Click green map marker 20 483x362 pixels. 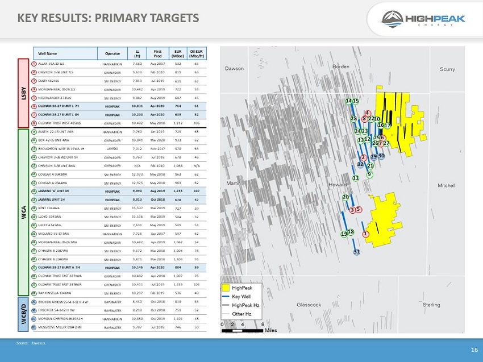[345, 197]
